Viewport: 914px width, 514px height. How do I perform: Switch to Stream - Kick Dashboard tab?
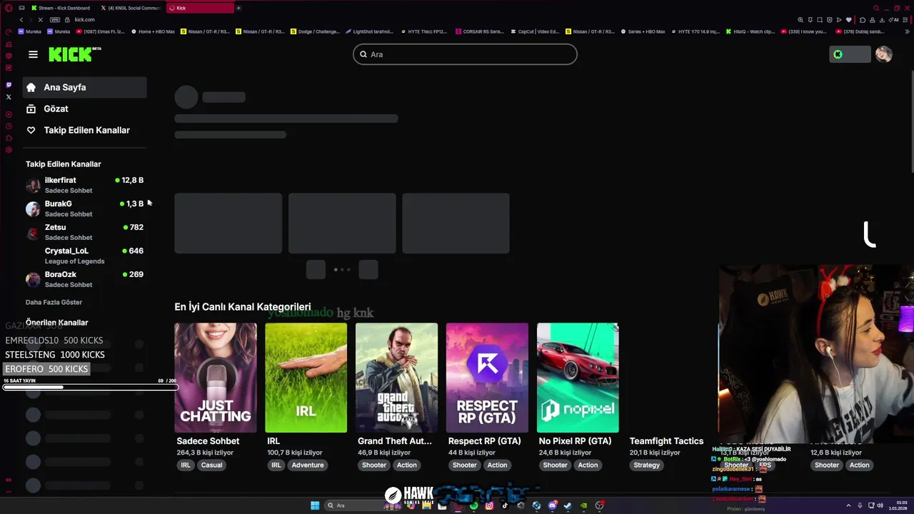[x=62, y=8]
